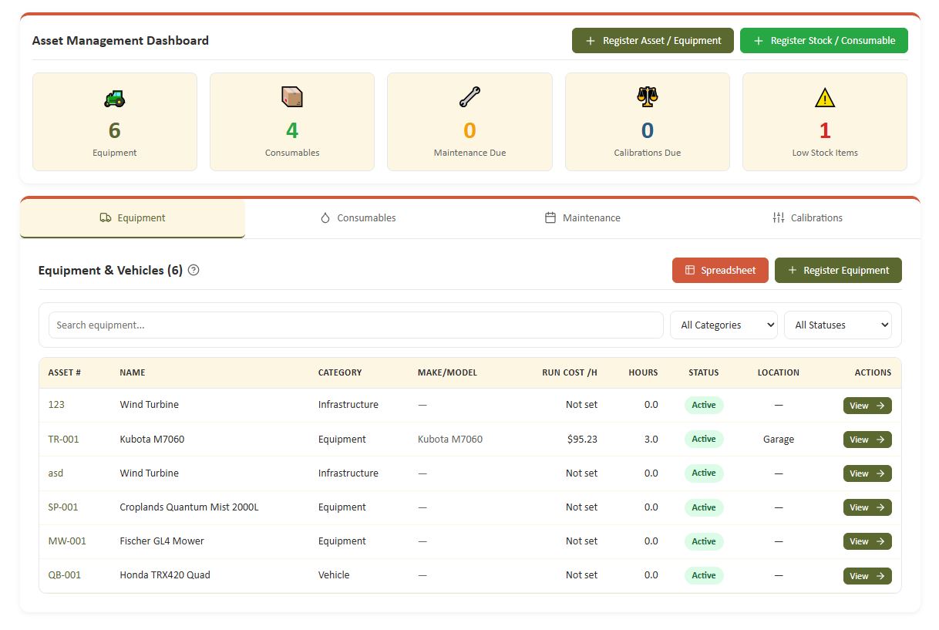The height and width of the screenshot is (630, 939).
Task: Click the droplet icon in Consumables tab
Action: pyautogui.click(x=325, y=218)
